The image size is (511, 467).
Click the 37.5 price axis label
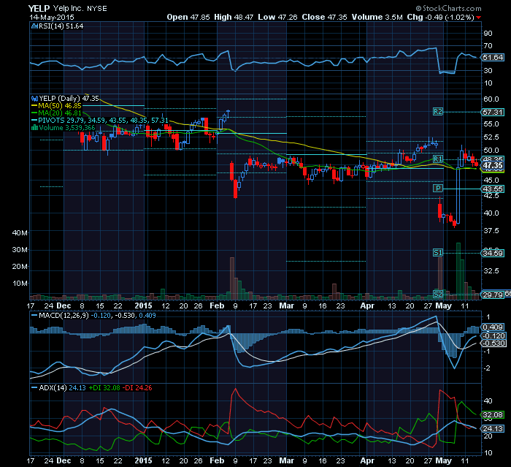(491, 231)
